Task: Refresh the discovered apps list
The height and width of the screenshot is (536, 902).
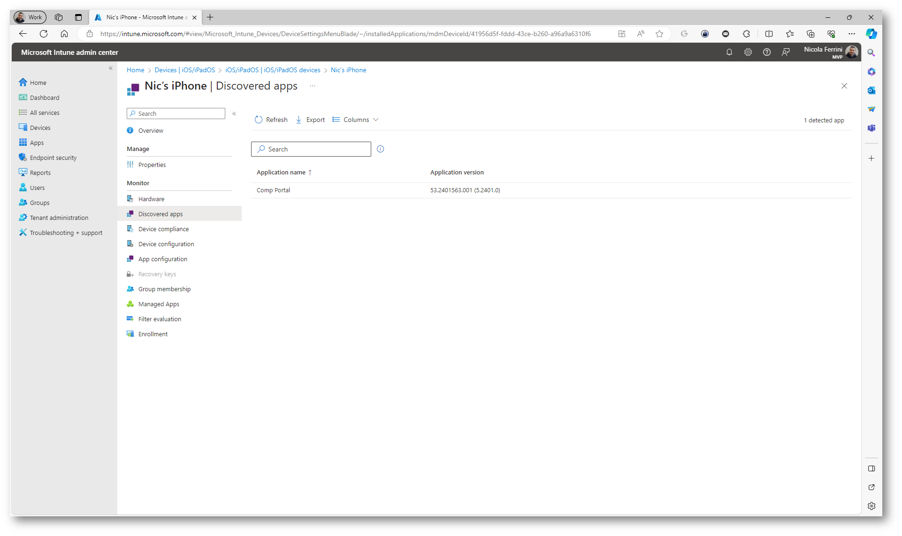Action: pos(271,120)
